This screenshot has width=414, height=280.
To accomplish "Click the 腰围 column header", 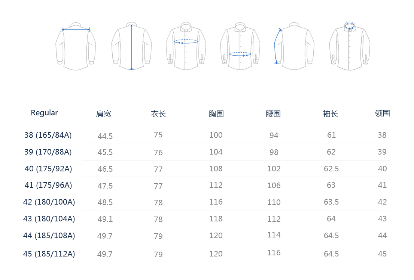I will coord(273,113).
